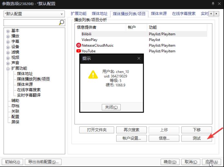224x167 pixels.
Task: Click the 再次搜索 button
Action: click(x=131, y=130)
